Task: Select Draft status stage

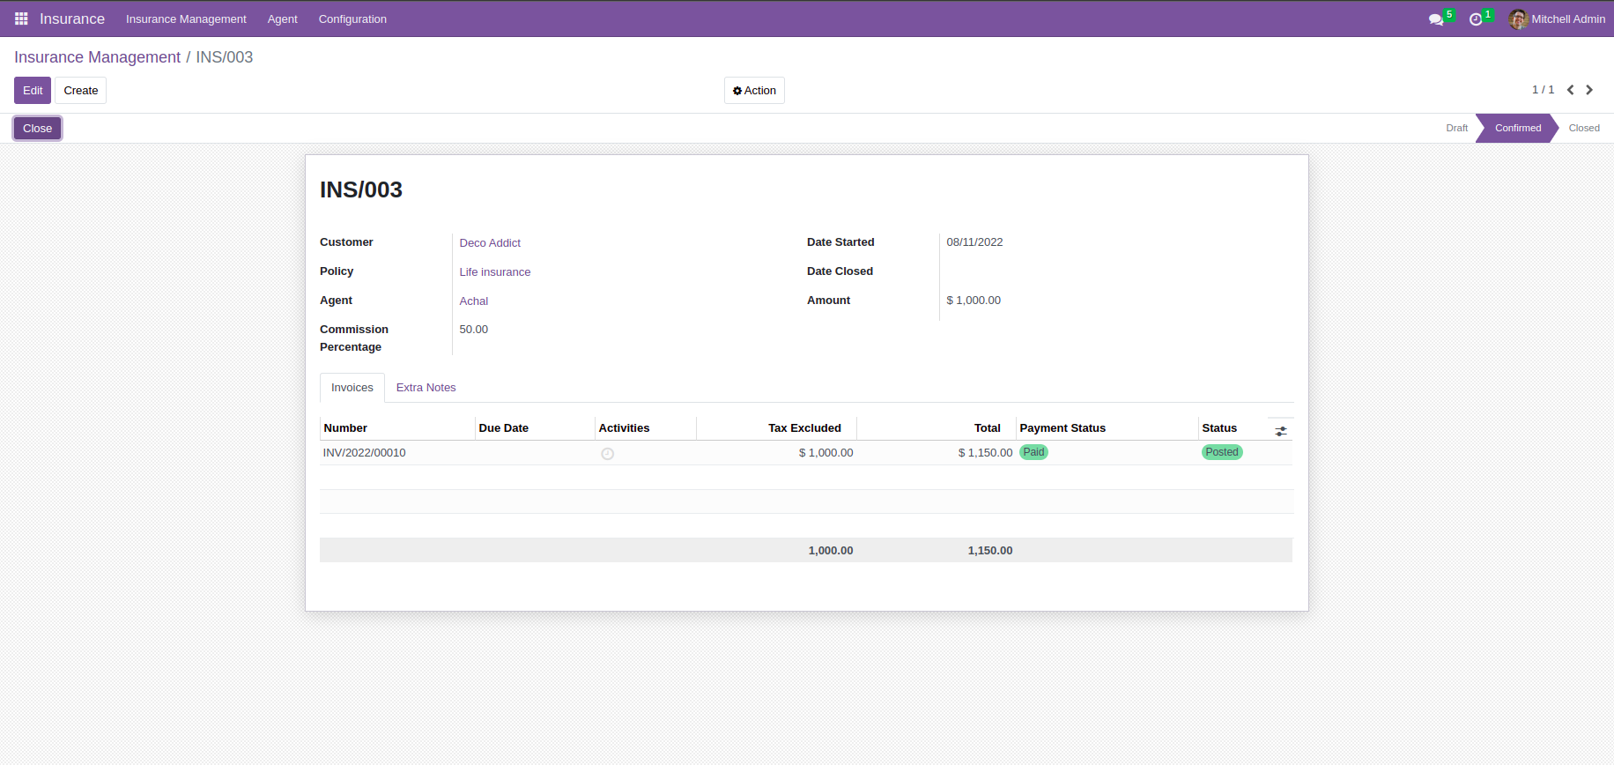Action: (1456, 128)
